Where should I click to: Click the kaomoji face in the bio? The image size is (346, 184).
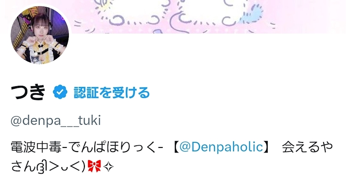[60, 167]
